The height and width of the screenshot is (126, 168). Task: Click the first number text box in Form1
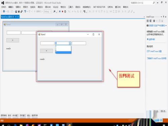(47, 43)
